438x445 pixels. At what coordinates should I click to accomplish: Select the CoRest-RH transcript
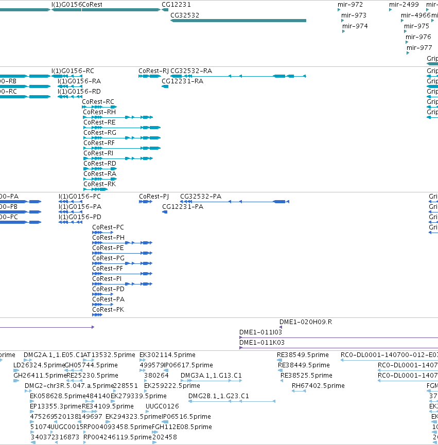click(x=118, y=117)
